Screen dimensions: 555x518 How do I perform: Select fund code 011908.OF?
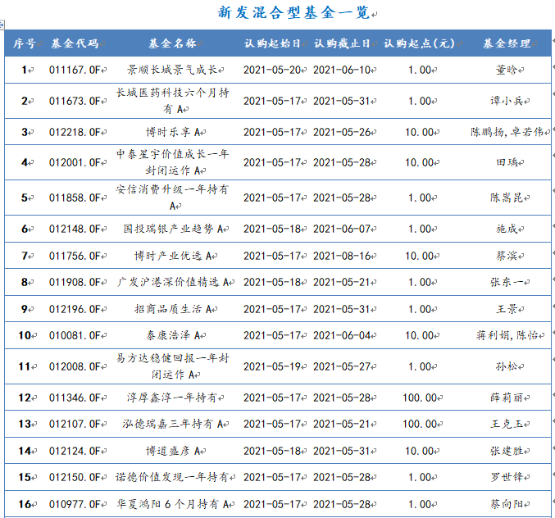point(75,282)
